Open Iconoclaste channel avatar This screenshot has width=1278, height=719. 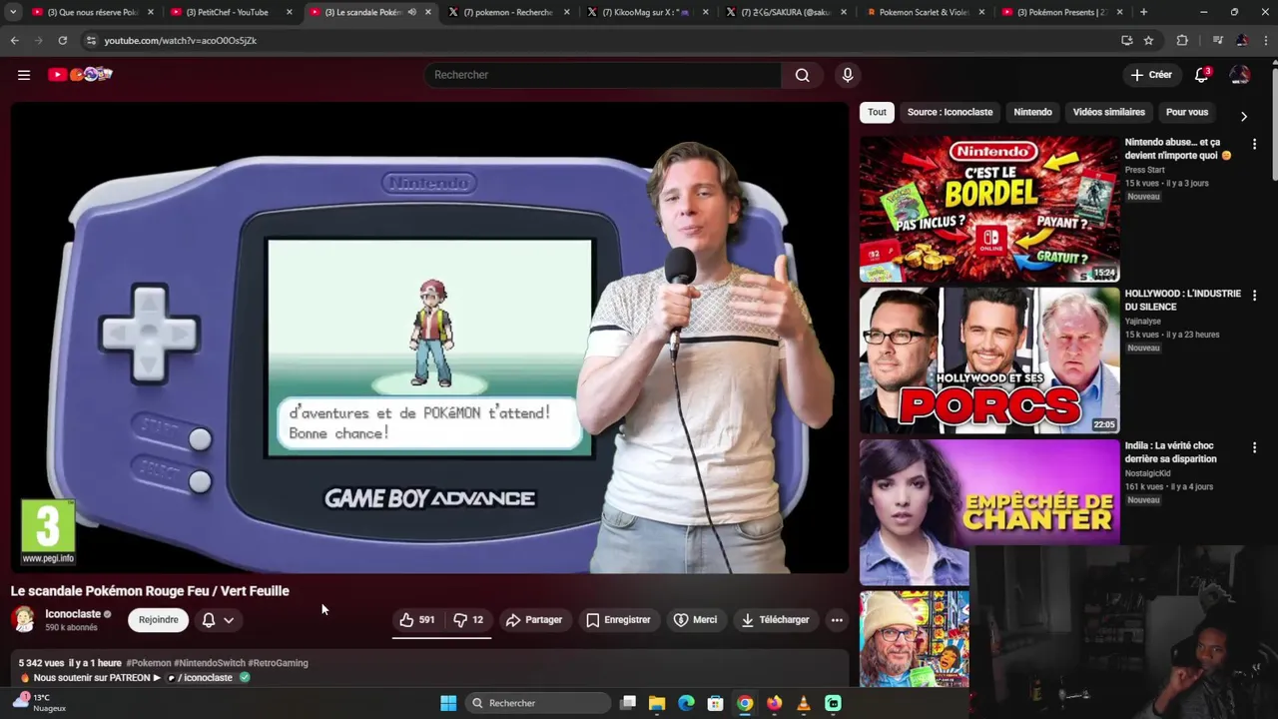coord(23,620)
